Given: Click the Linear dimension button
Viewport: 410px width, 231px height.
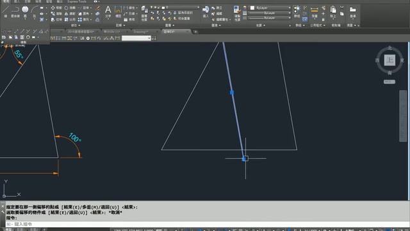Looking at the screenshot, I should 129,8.
